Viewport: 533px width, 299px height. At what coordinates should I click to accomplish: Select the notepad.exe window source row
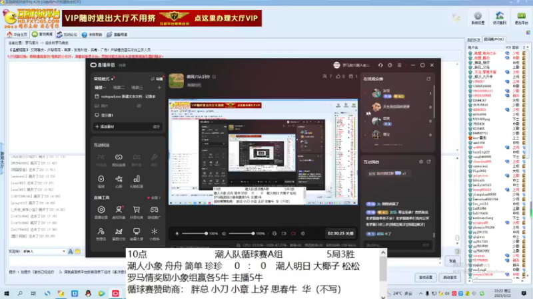127,96
